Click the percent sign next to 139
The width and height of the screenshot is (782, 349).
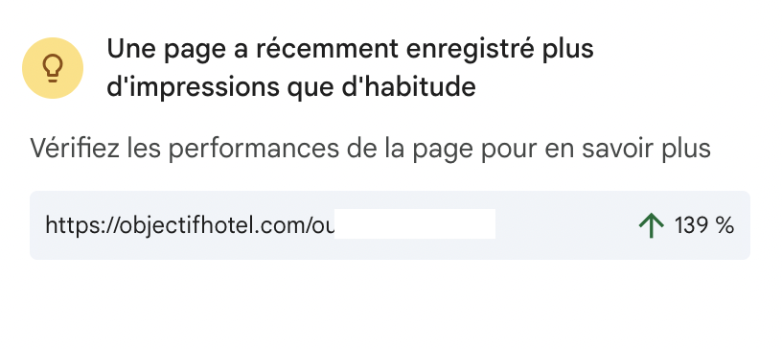point(724,225)
